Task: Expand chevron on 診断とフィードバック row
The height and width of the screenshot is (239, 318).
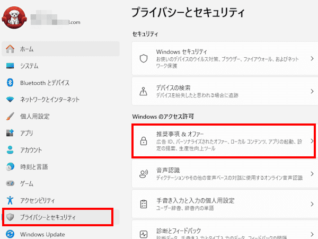Action: point(312,234)
